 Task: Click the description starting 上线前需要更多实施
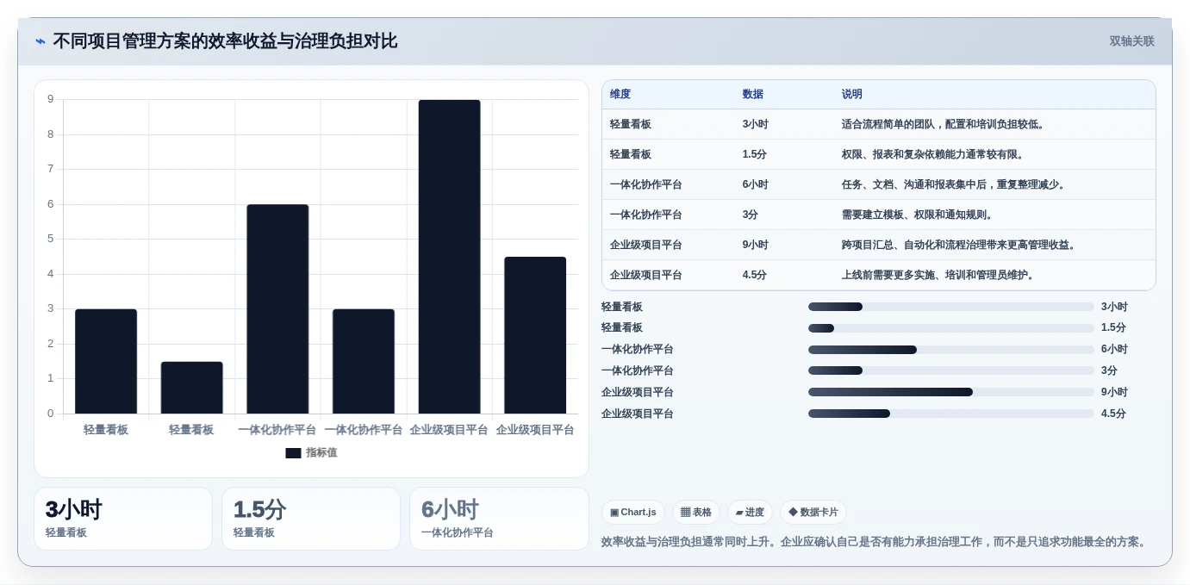pos(939,275)
